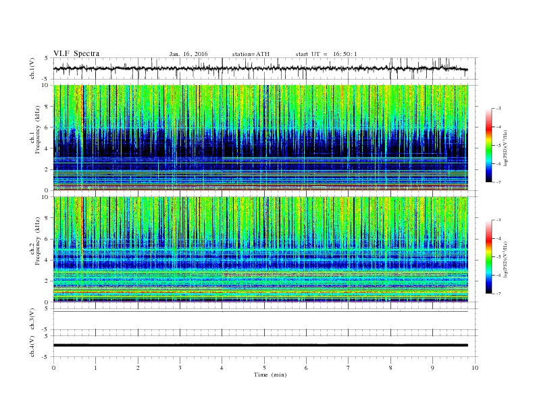
Task: Click time axis tick label "5"
Action: click(264, 368)
